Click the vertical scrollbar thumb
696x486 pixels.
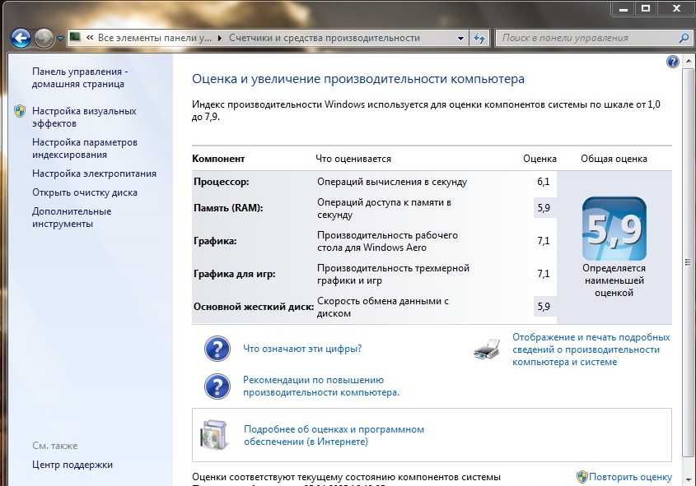click(689, 262)
